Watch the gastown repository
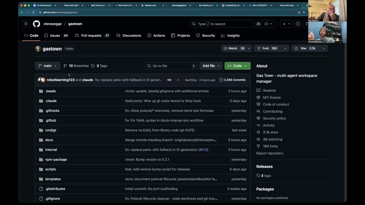Image resolution: width=365 pixels, height=205 pixels. click(x=233, y=48)
